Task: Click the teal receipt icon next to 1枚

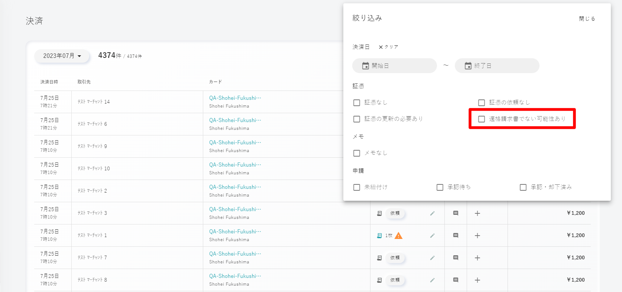Action: (379, 236)
